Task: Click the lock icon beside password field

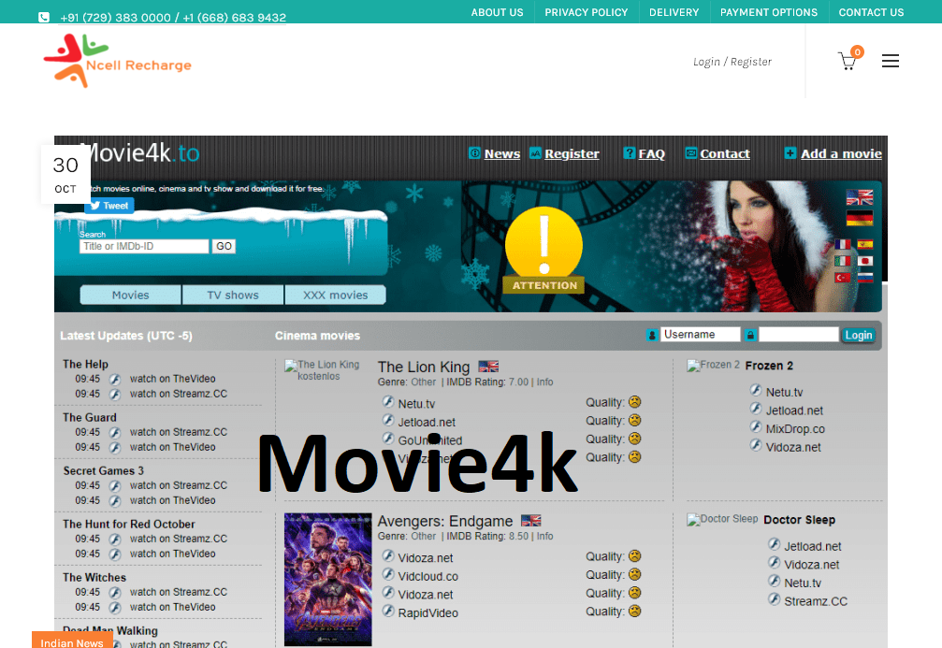Action: [750, 335]
